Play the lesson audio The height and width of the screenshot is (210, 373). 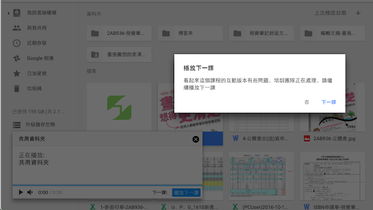(x=21, y=192)
